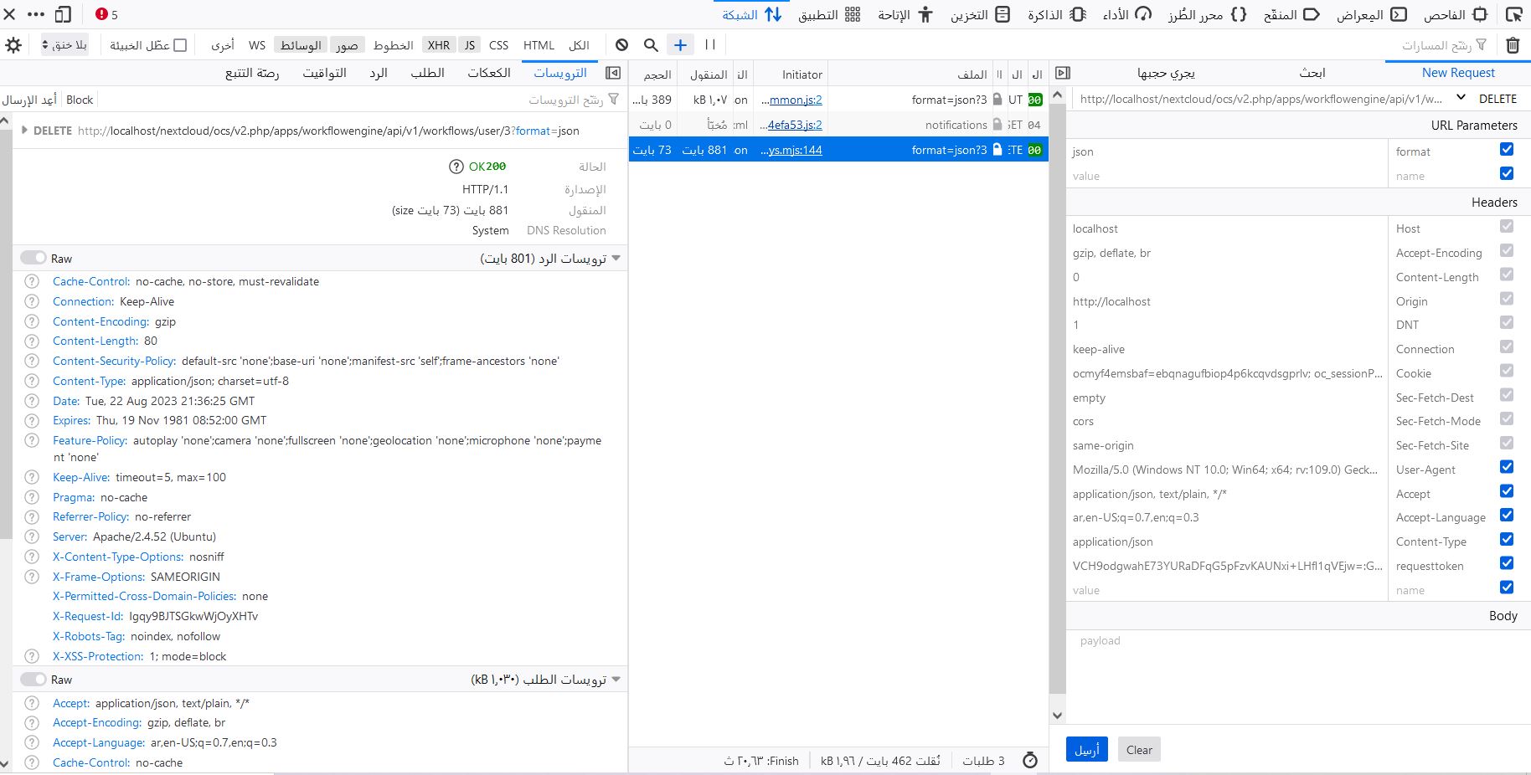
Task: Open initiator link mmon.js:2
Action: (x=795, y=100)
